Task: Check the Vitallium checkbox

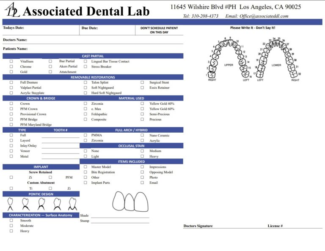Action: point(11,61)
